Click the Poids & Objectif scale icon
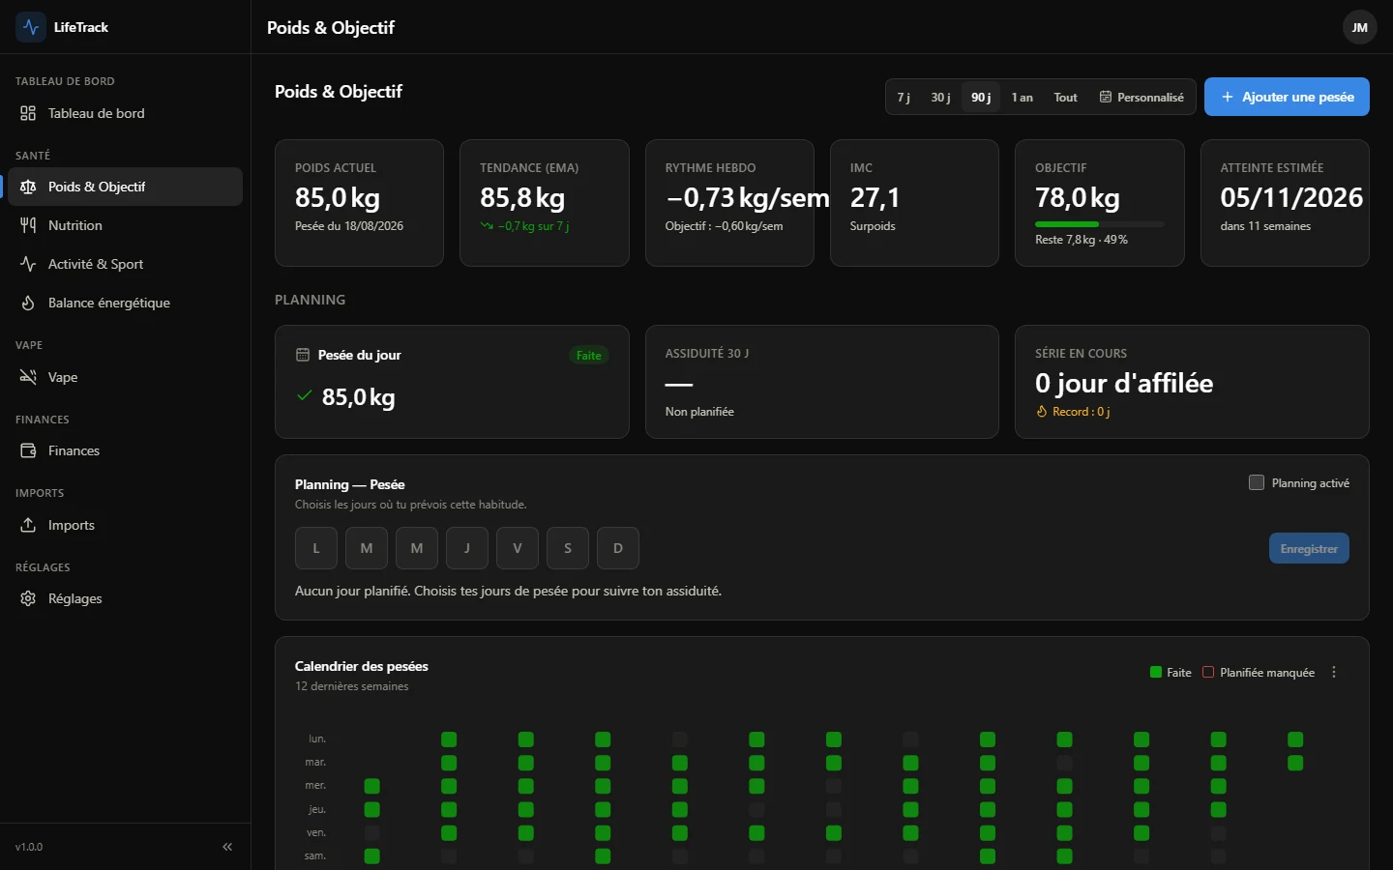 [28, 187]
